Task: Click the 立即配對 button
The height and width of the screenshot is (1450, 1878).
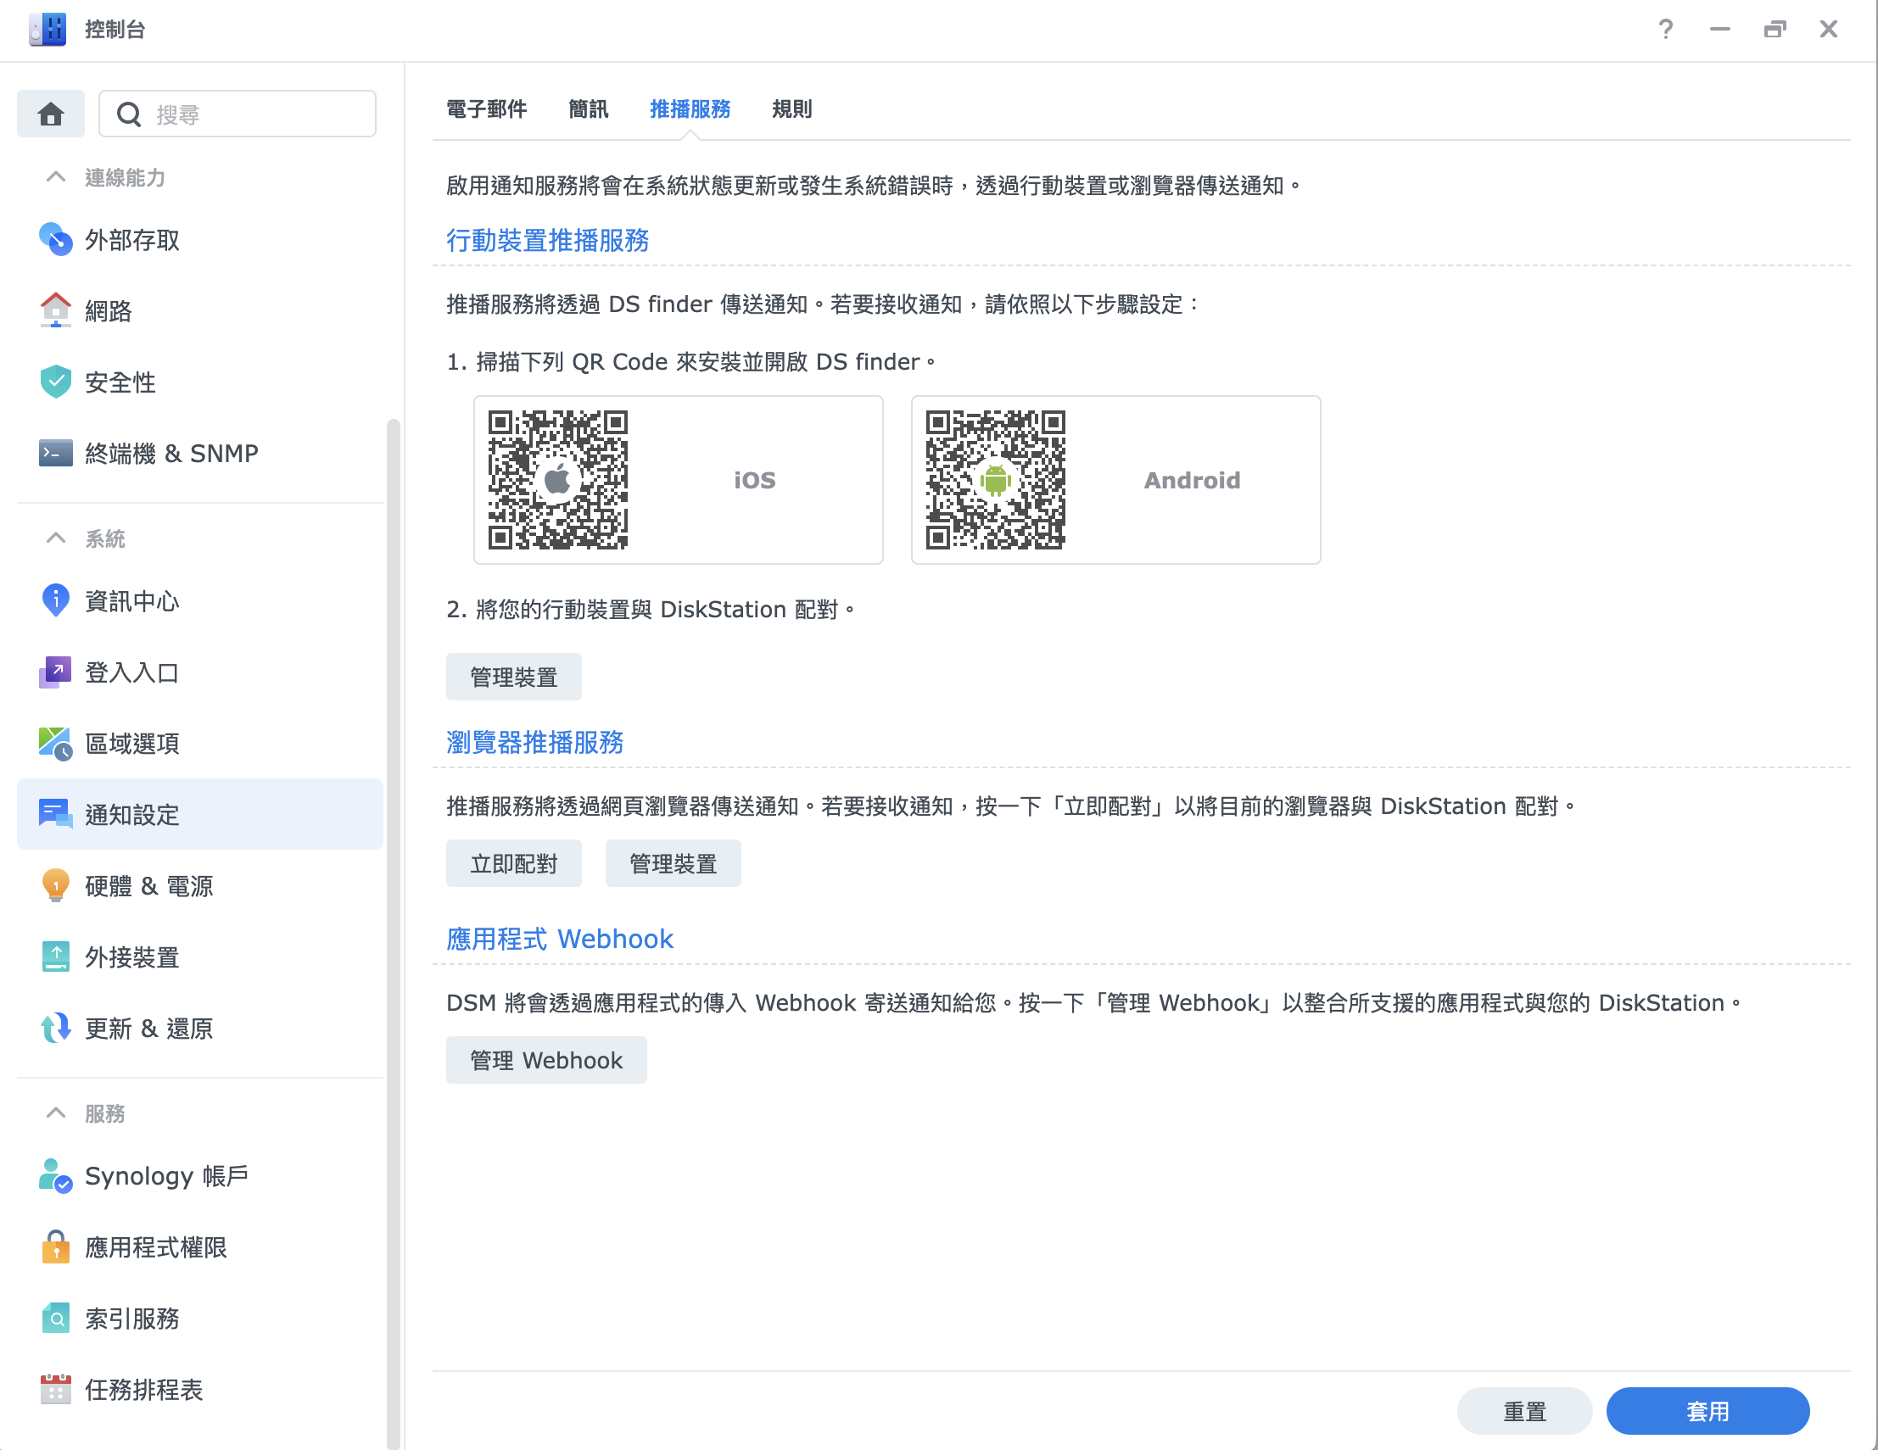Action: pyautogui.click(x=513, y=863)
